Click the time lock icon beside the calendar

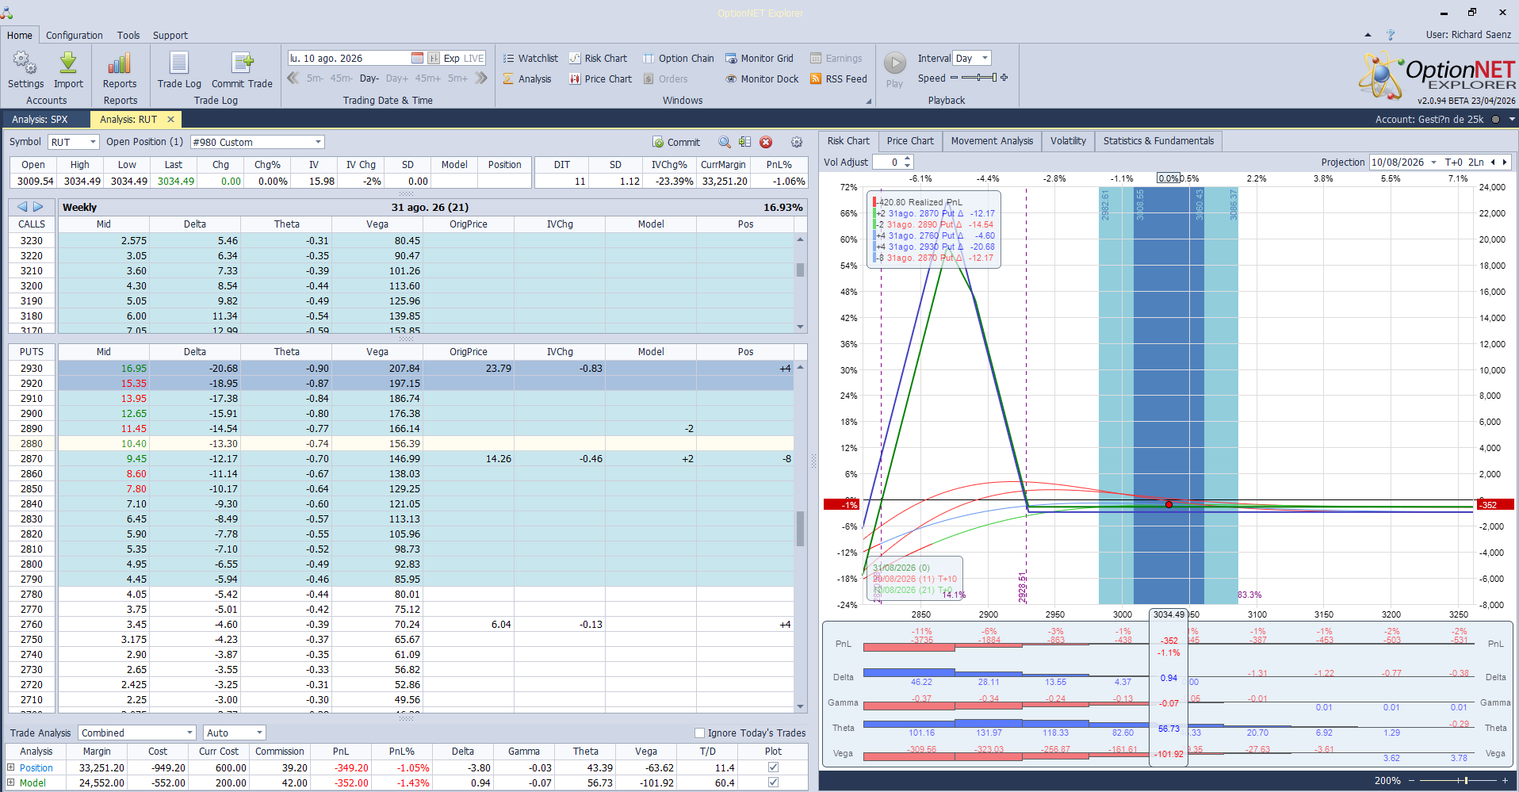coord(434,58)
